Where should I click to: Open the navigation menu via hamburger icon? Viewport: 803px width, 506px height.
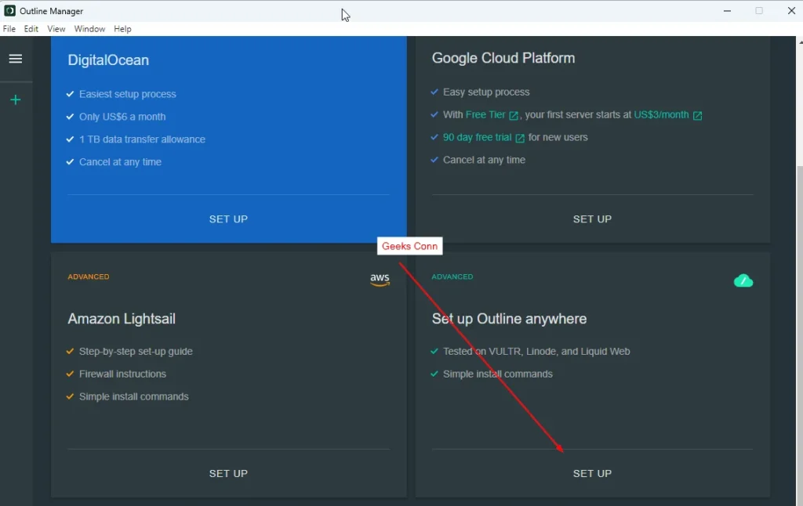(16, 58)
